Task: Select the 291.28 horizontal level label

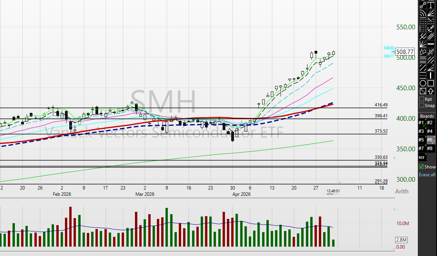Action: coord(381,181)
